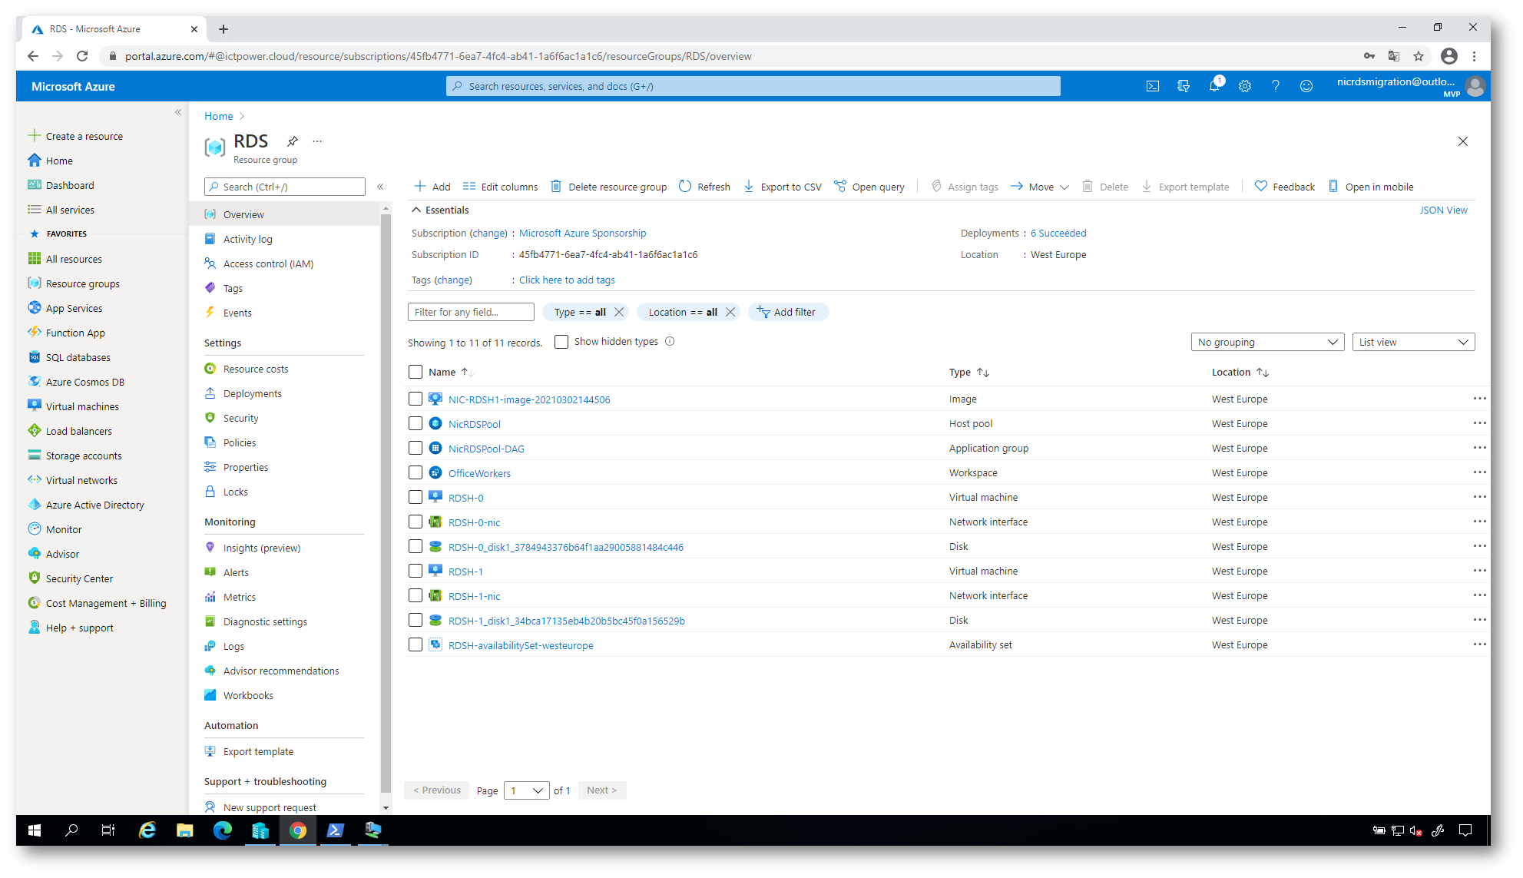Sort the list by Type column
The height and width of the screenshot is (878, 1523).
(969, 372)
